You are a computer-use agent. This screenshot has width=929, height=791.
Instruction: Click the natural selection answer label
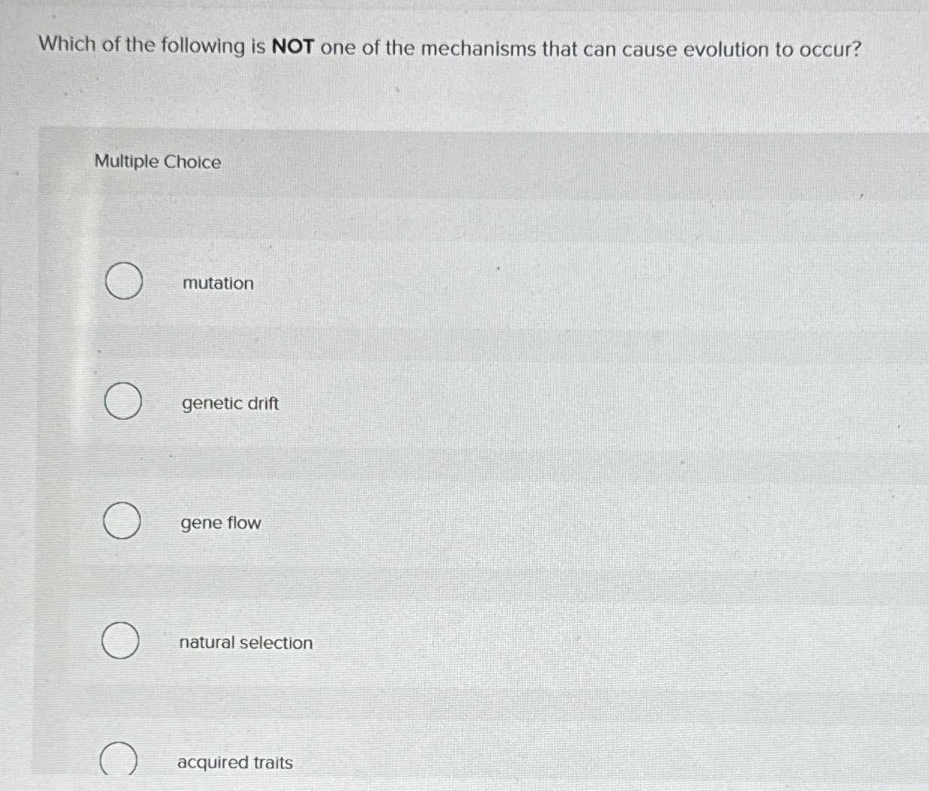(x=246, y=642)
